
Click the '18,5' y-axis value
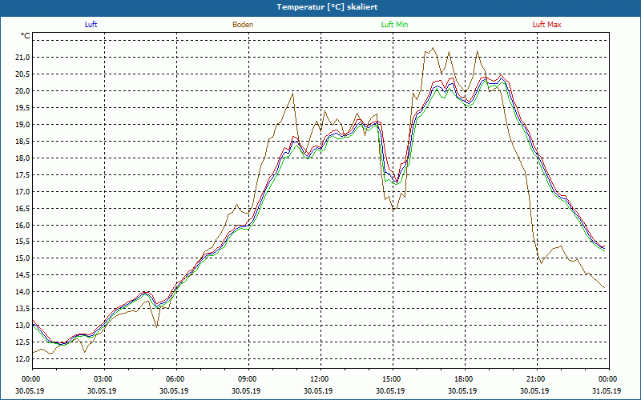22,142
